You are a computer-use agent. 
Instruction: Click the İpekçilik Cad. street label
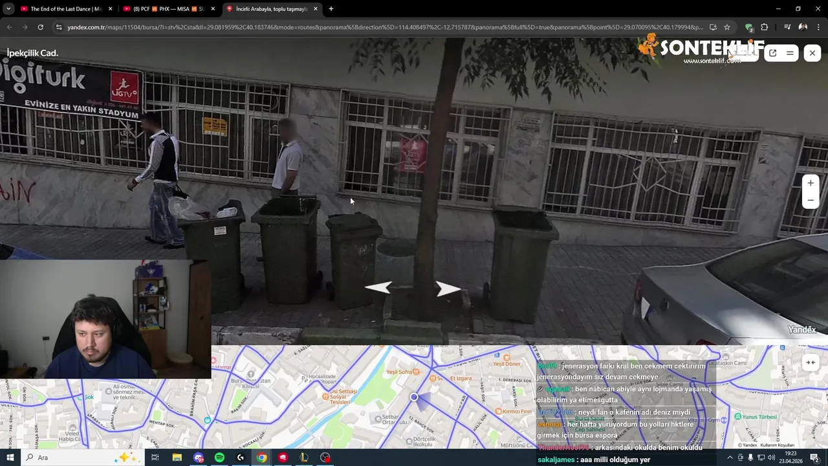point(32,53)
